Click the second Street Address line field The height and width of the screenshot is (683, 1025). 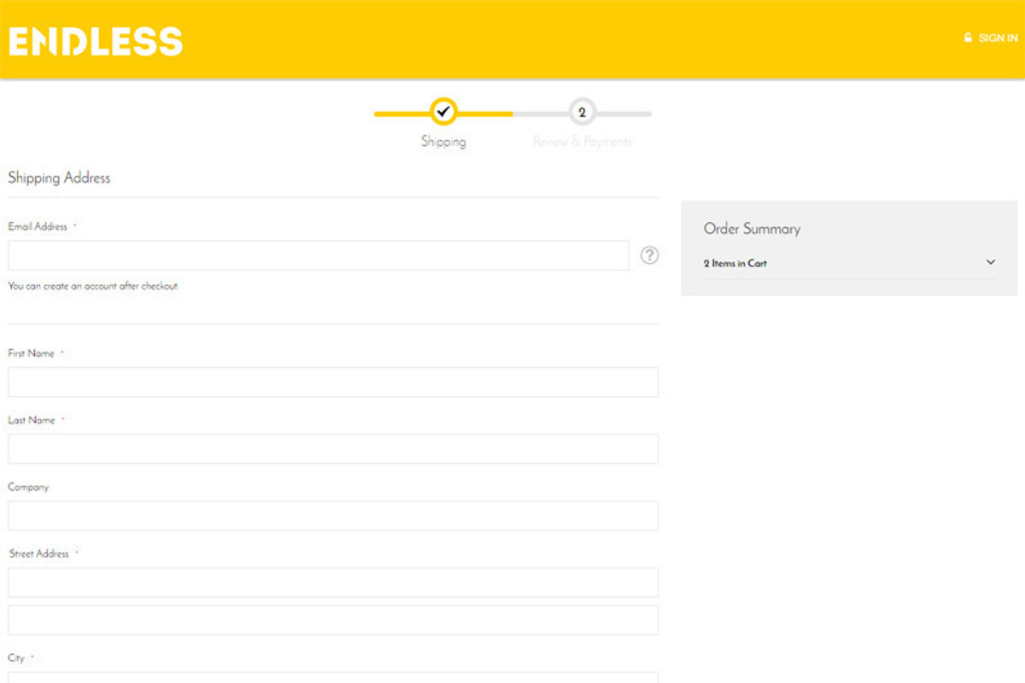click(x=333, y=620)
